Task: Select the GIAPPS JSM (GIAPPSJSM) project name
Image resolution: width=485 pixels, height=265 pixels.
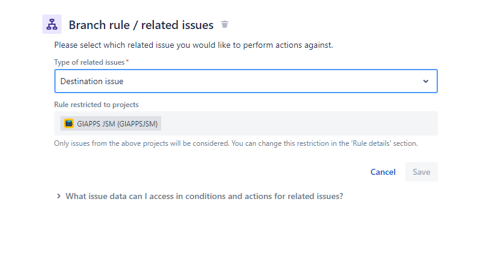Action: tap(119, 124)
